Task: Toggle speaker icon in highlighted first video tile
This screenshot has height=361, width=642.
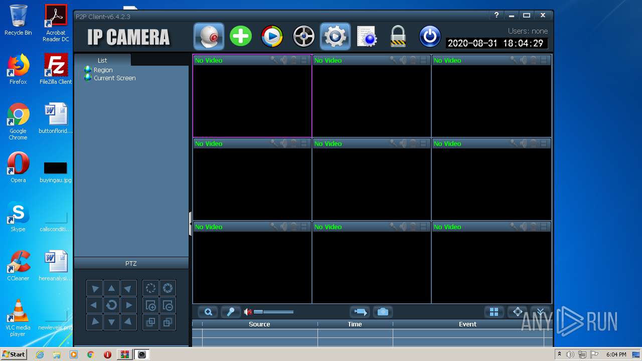Action: coord(284,60)
